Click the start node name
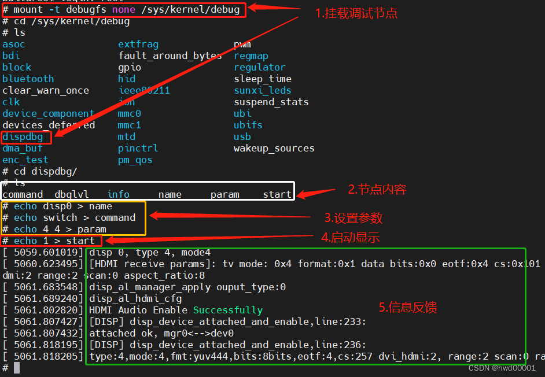This screenshot has width=545, height=377. 277,194
